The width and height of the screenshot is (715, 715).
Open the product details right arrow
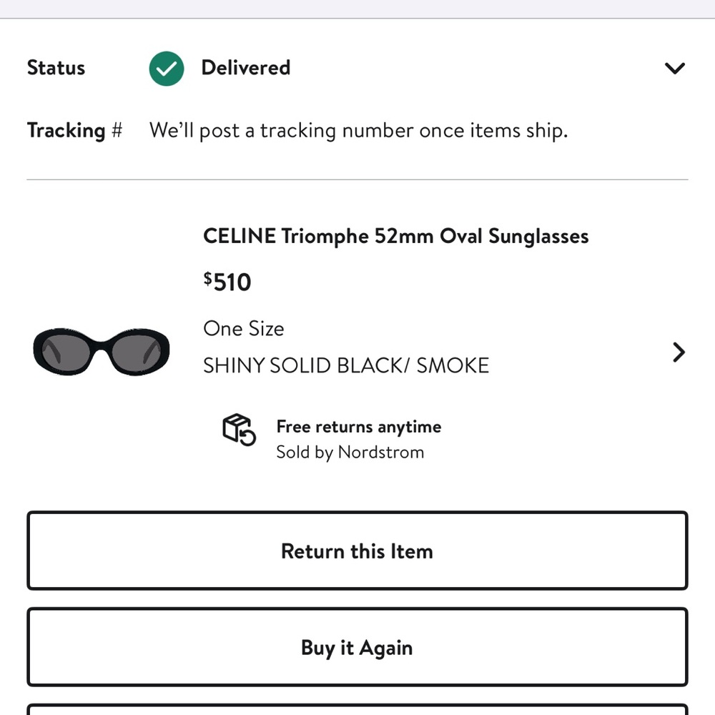click(x=678, y=352)
